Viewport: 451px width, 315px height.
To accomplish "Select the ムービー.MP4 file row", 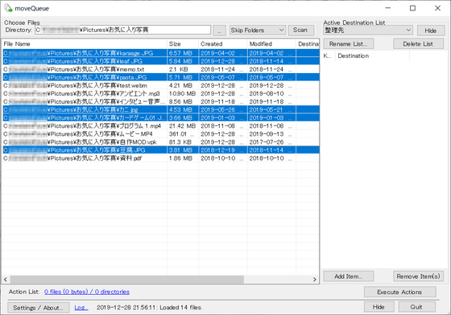I will point(161,134).
